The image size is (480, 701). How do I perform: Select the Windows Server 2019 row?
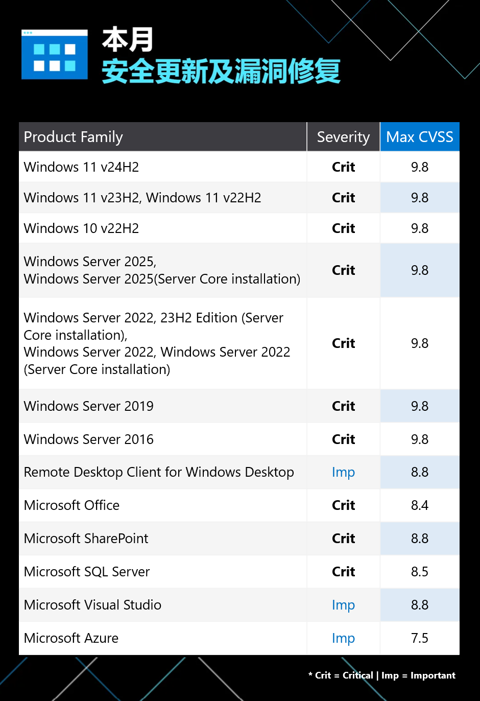(88, 406)
